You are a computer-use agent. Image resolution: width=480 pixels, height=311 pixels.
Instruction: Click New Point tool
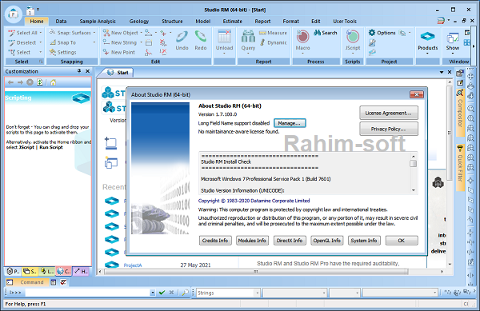119,52
